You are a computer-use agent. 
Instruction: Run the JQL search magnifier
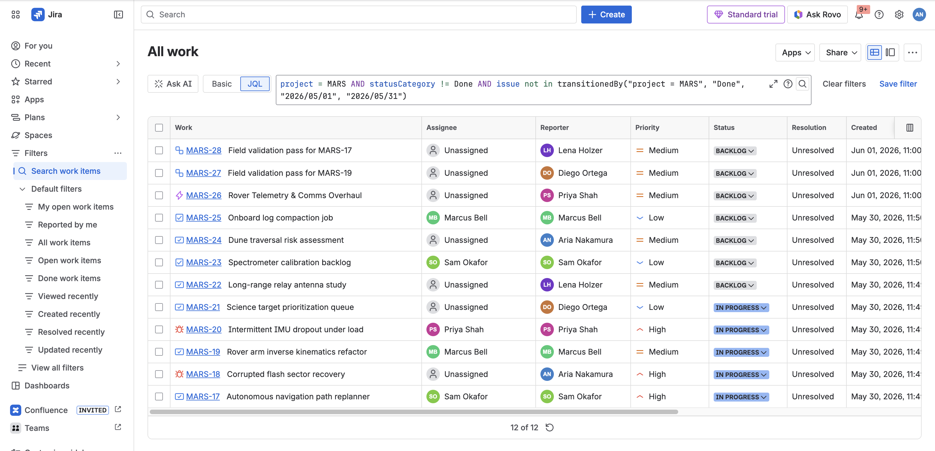[803, 84]
